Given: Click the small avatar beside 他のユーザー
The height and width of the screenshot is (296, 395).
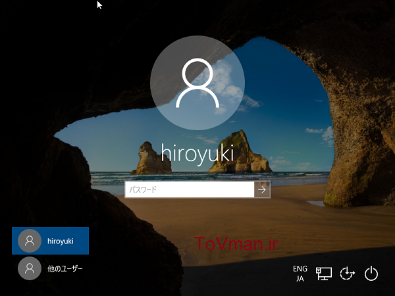Looking at the screenshot, I should (30, 268).
